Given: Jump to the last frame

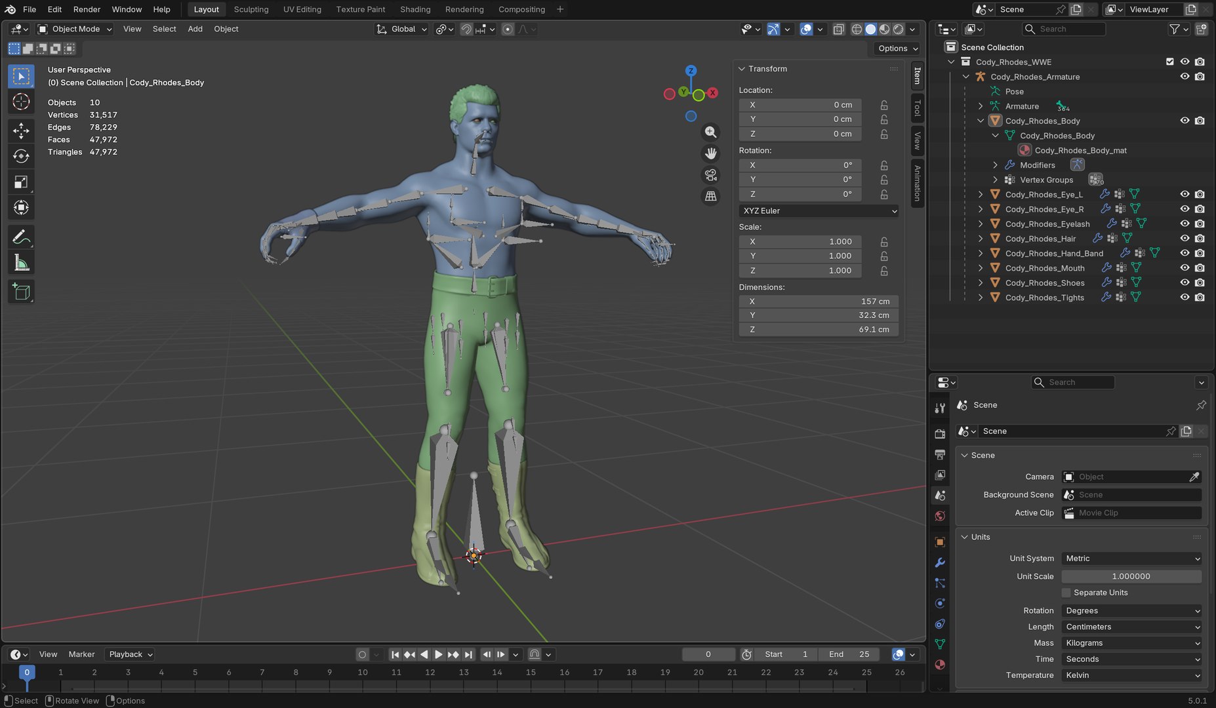Looking at the screenshot, I should [x=468, y=654].
